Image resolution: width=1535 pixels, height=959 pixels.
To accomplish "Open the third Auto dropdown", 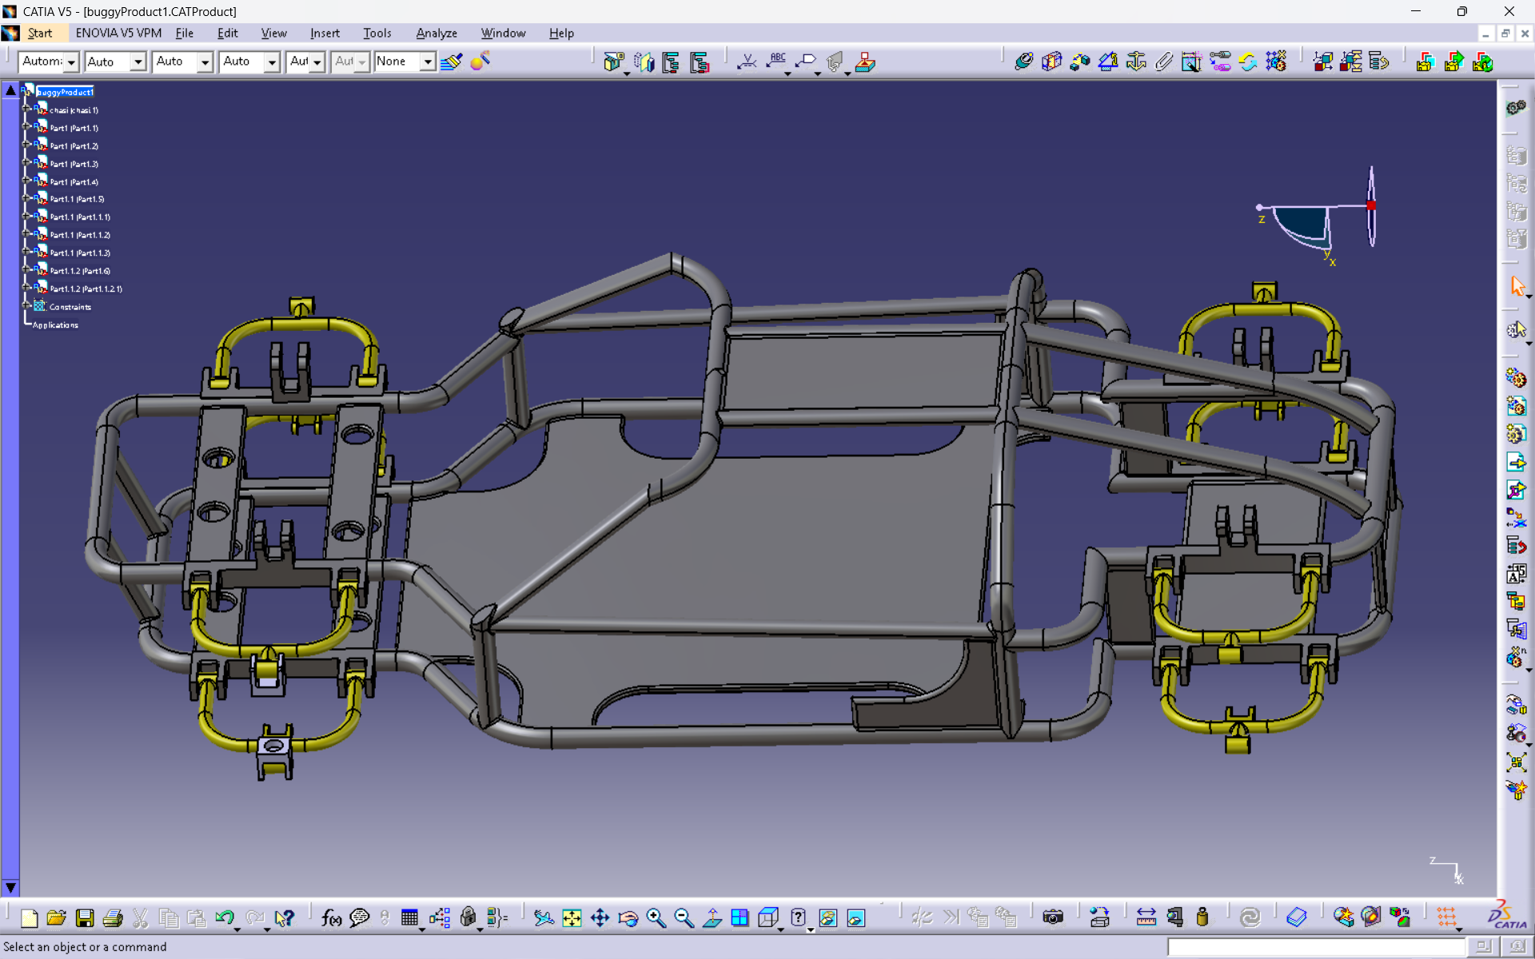I will click(x=205, y=62).
